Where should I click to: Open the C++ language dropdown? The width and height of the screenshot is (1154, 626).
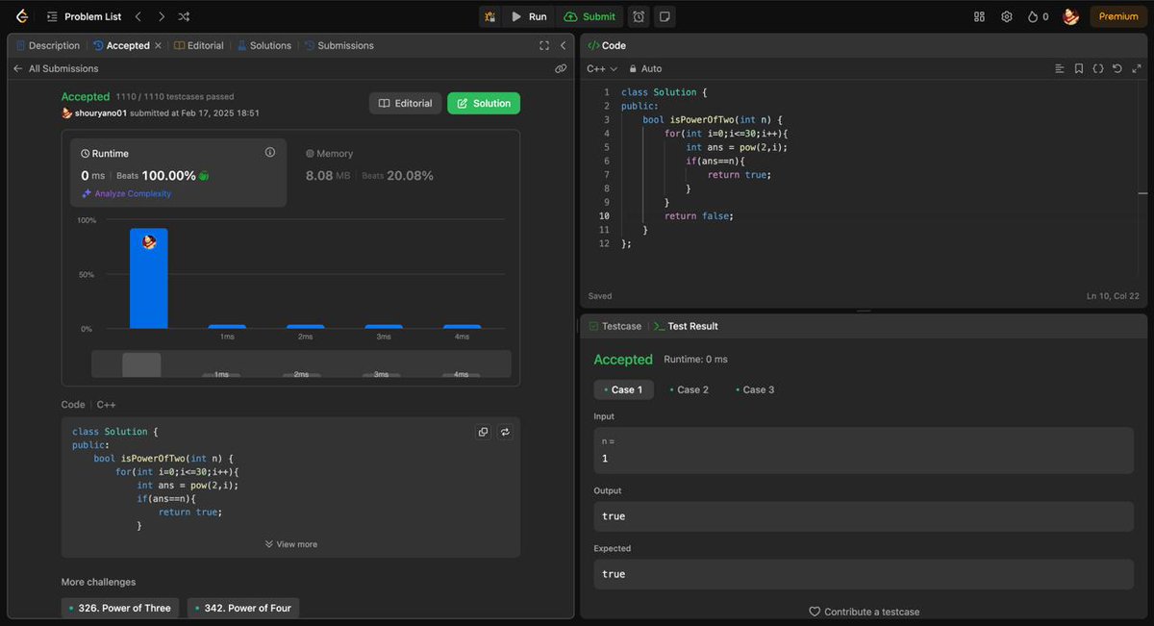pyautogui.click(x=602, y=68)
